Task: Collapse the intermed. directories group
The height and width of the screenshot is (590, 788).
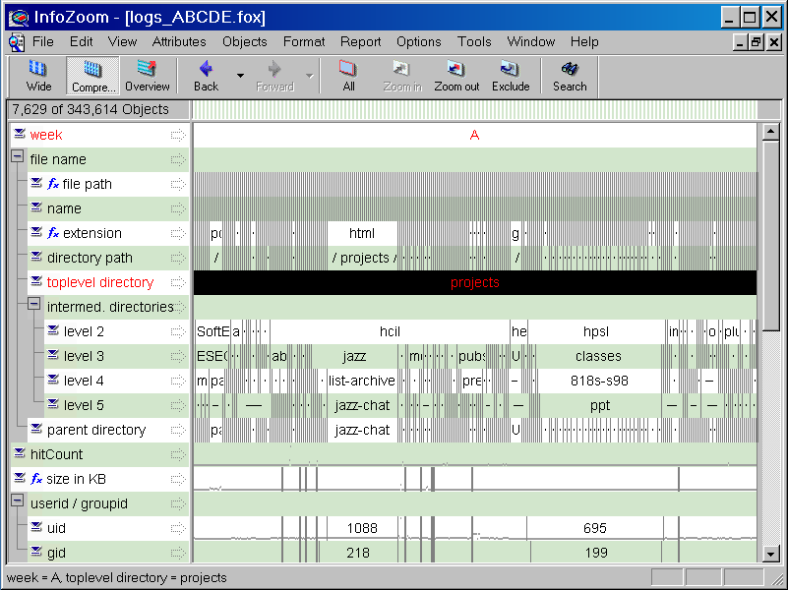Action: click(x=33, y=305)
